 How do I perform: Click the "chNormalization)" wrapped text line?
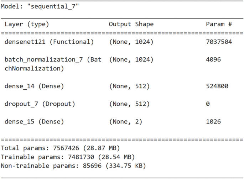(34, 68)
